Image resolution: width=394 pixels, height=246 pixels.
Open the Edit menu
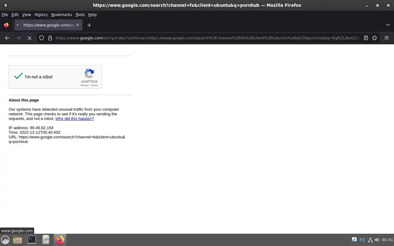click(x=15, y=15)
